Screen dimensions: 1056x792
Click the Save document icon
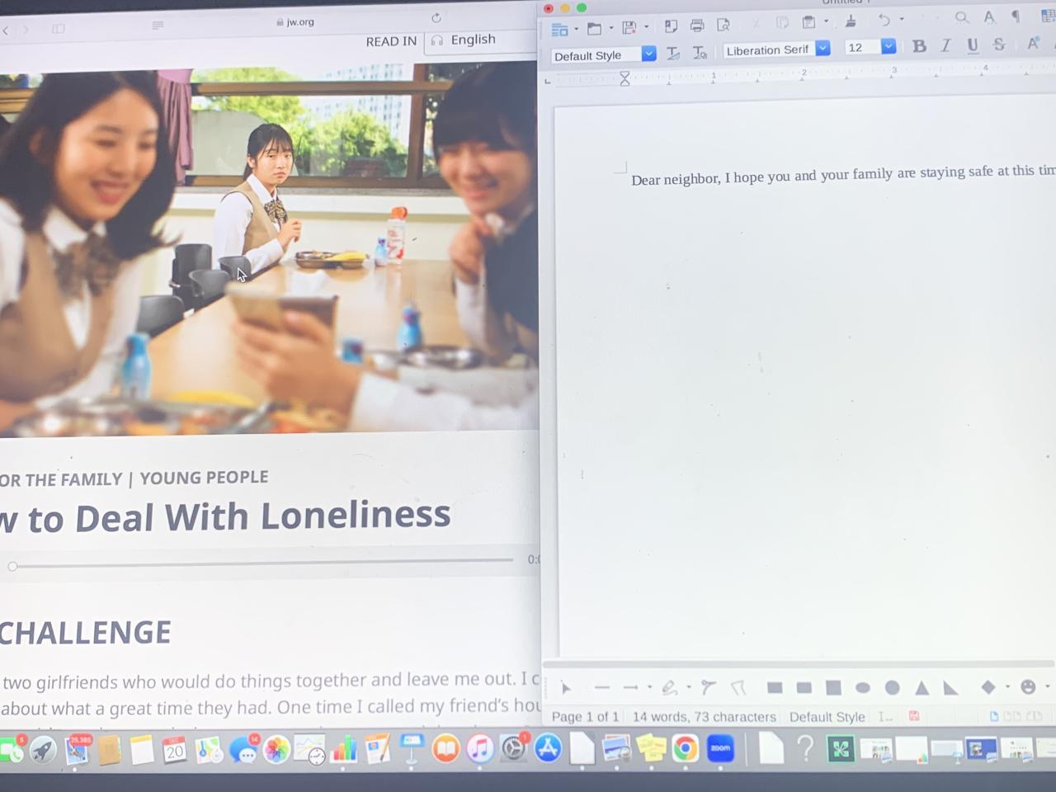pos(629,28)
